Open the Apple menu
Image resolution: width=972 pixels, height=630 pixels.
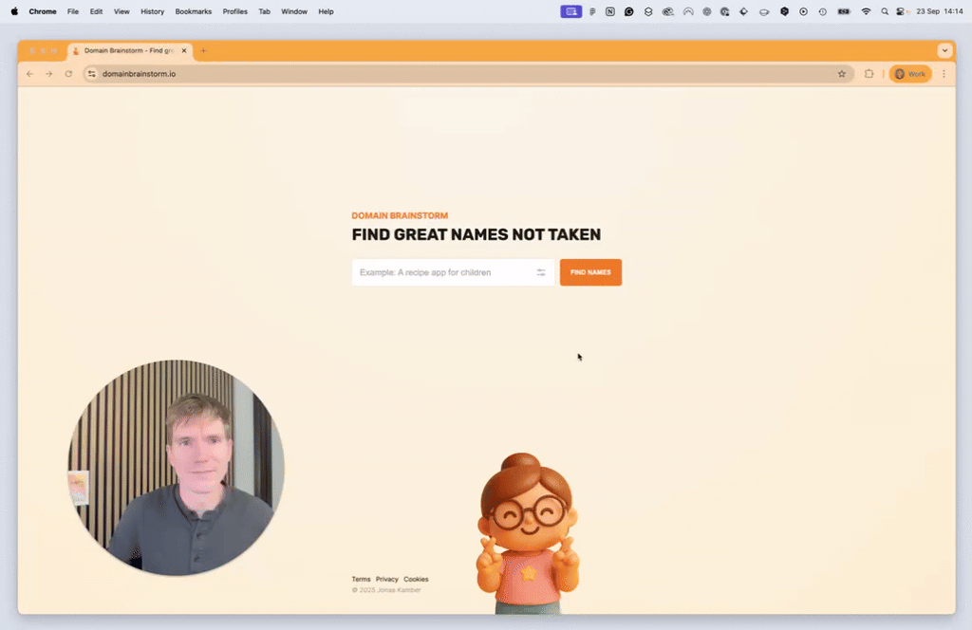click(14, 11)
